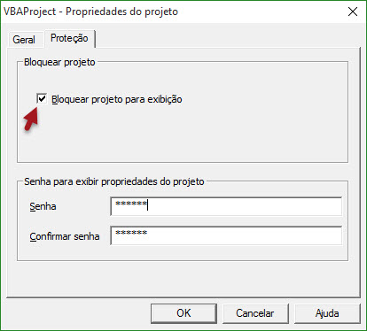
Task: Close the VBAProject properties dialog
Action: pyautogui.click(x=353, y=12)
